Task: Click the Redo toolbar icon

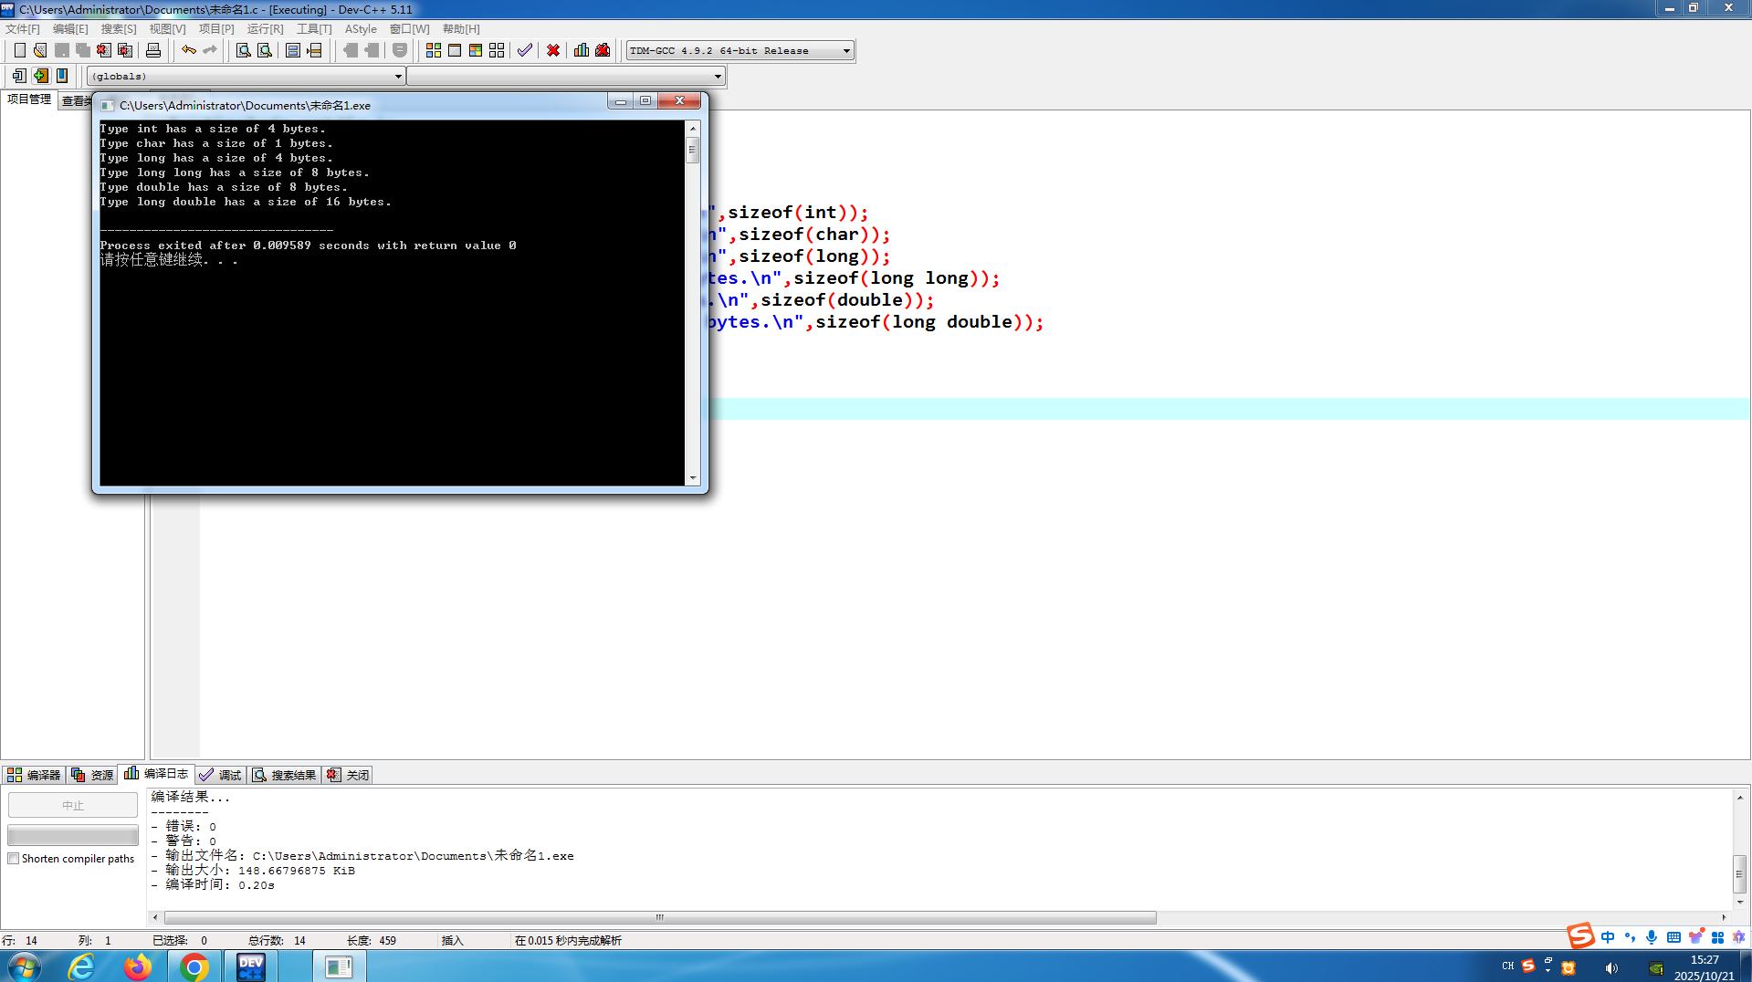Action: (x=210, y=50)
